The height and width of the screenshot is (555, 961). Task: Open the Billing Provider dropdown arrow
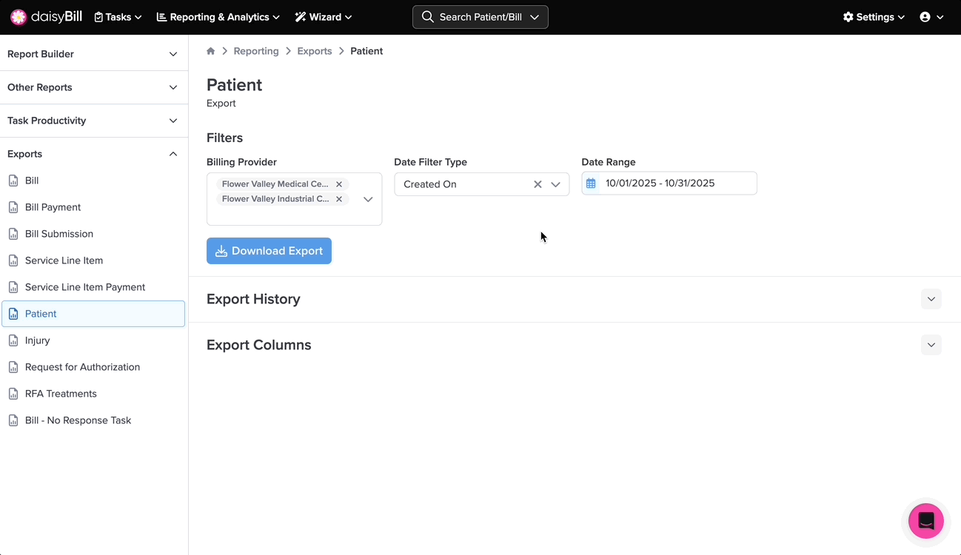(x=368, y=199)
